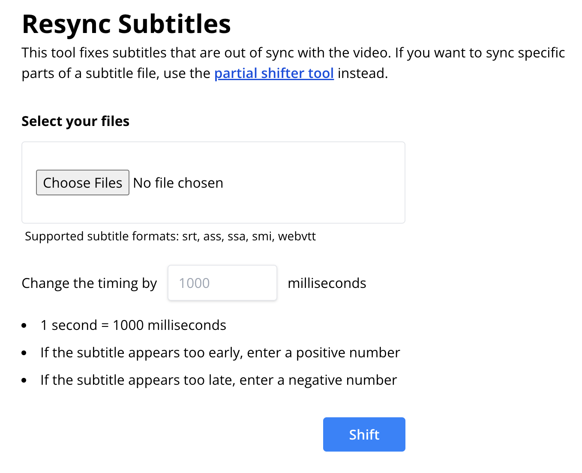Click the 'Resync Subtitles' page heading

[x=126, y=24]
